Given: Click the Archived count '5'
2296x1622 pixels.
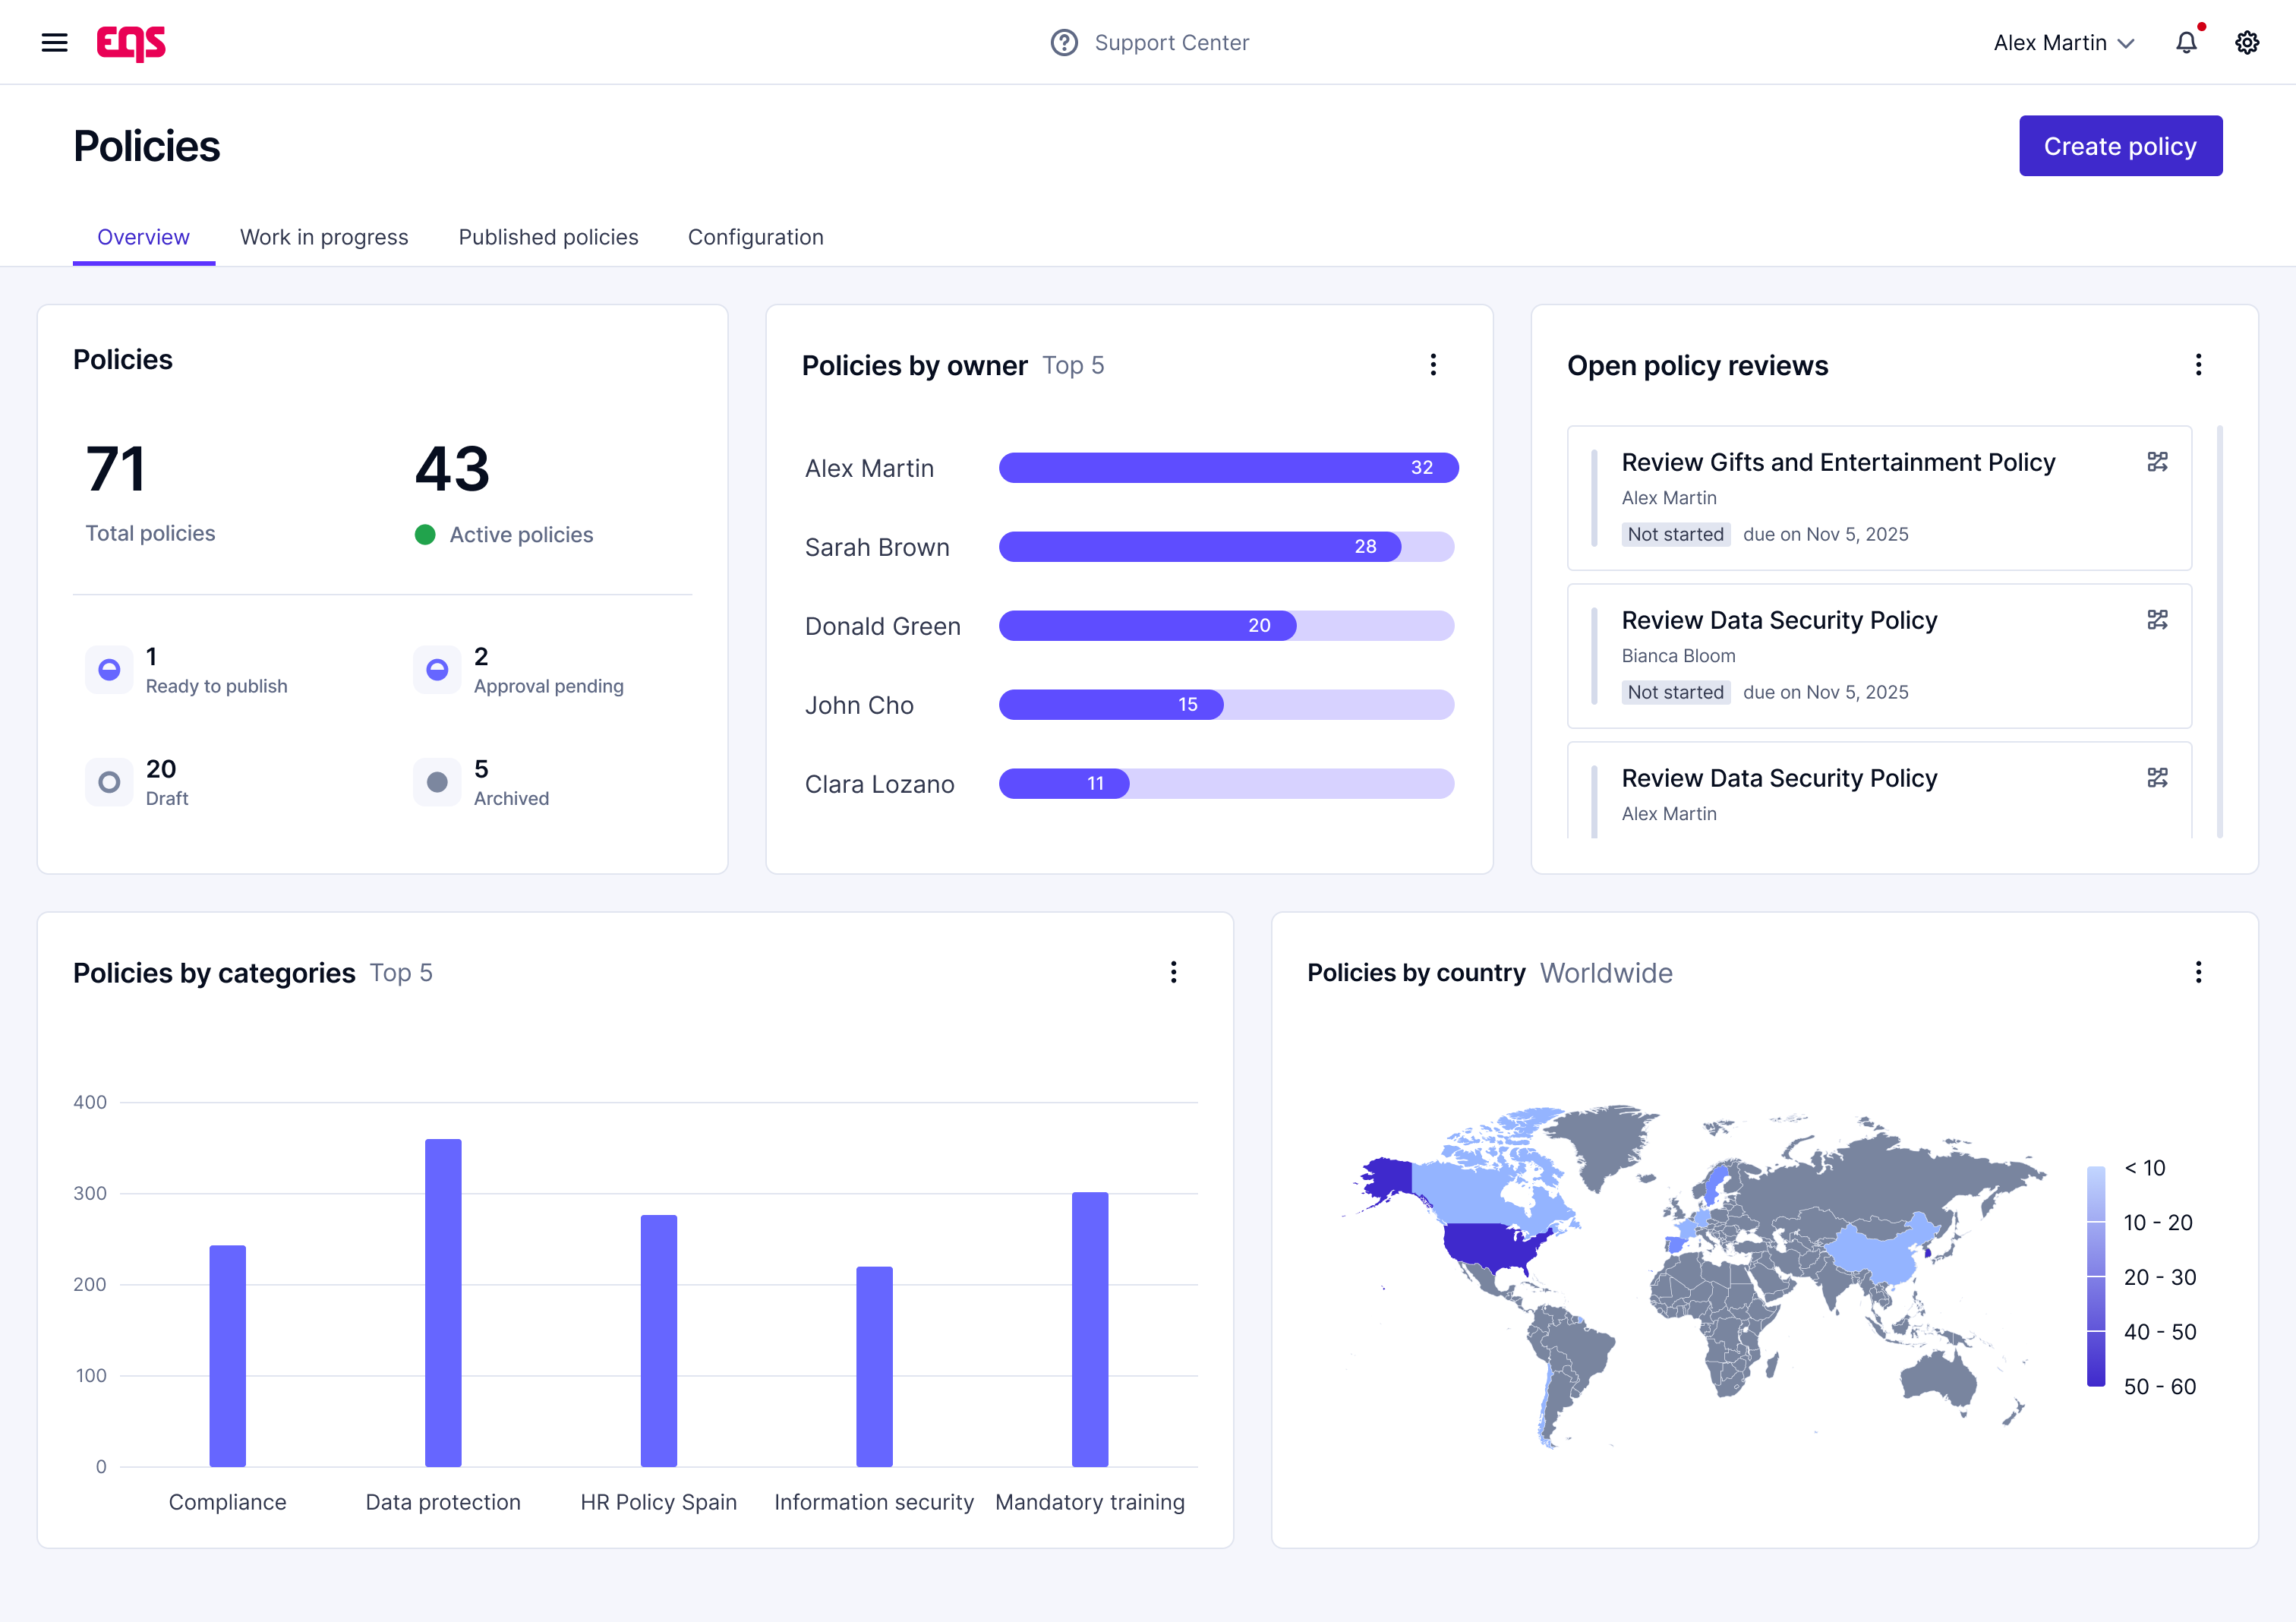Looking at the screenshot, I should click(x=481, y=769).
